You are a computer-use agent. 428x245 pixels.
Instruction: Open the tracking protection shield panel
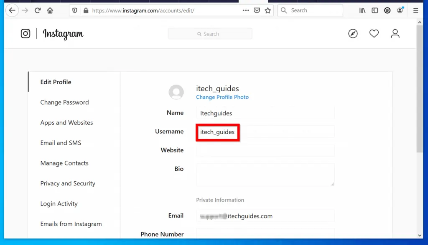pyautogui.click(x=74, y=10)
